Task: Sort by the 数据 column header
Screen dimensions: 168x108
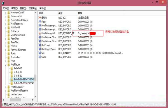Action: (x=80, y=13)
